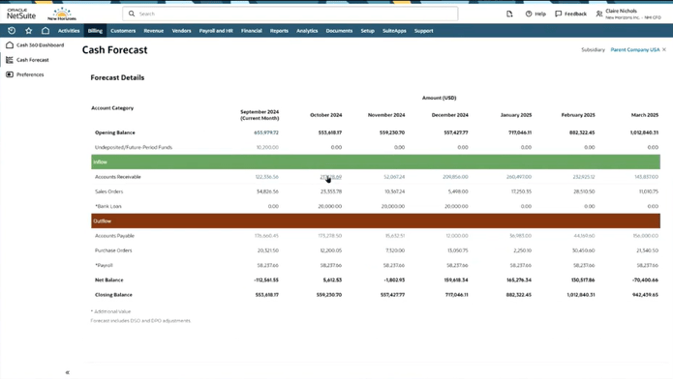Remove the Parent Company USA subsidiary filter
Image resolution: width=673 pixels, height=379 pixels.
[664, 49]
